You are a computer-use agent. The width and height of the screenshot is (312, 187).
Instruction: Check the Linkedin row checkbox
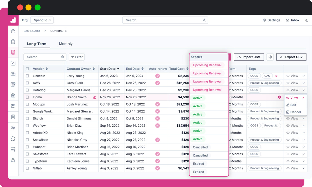pyautogui.click(x=27, y=76)
